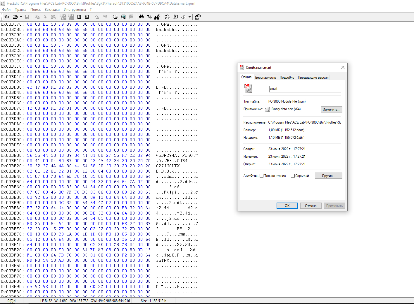414x304 pixels.
Task: Expand the dropdown arrow next to the bookmark tool
Action: tap(189, 17)
